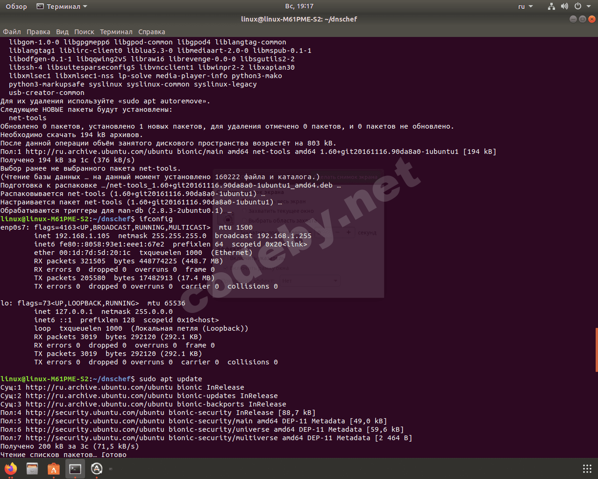Click the line Получено 194 kB за 1с
Viewport: 598px width, 479px height.
click(x=68, y=160)
